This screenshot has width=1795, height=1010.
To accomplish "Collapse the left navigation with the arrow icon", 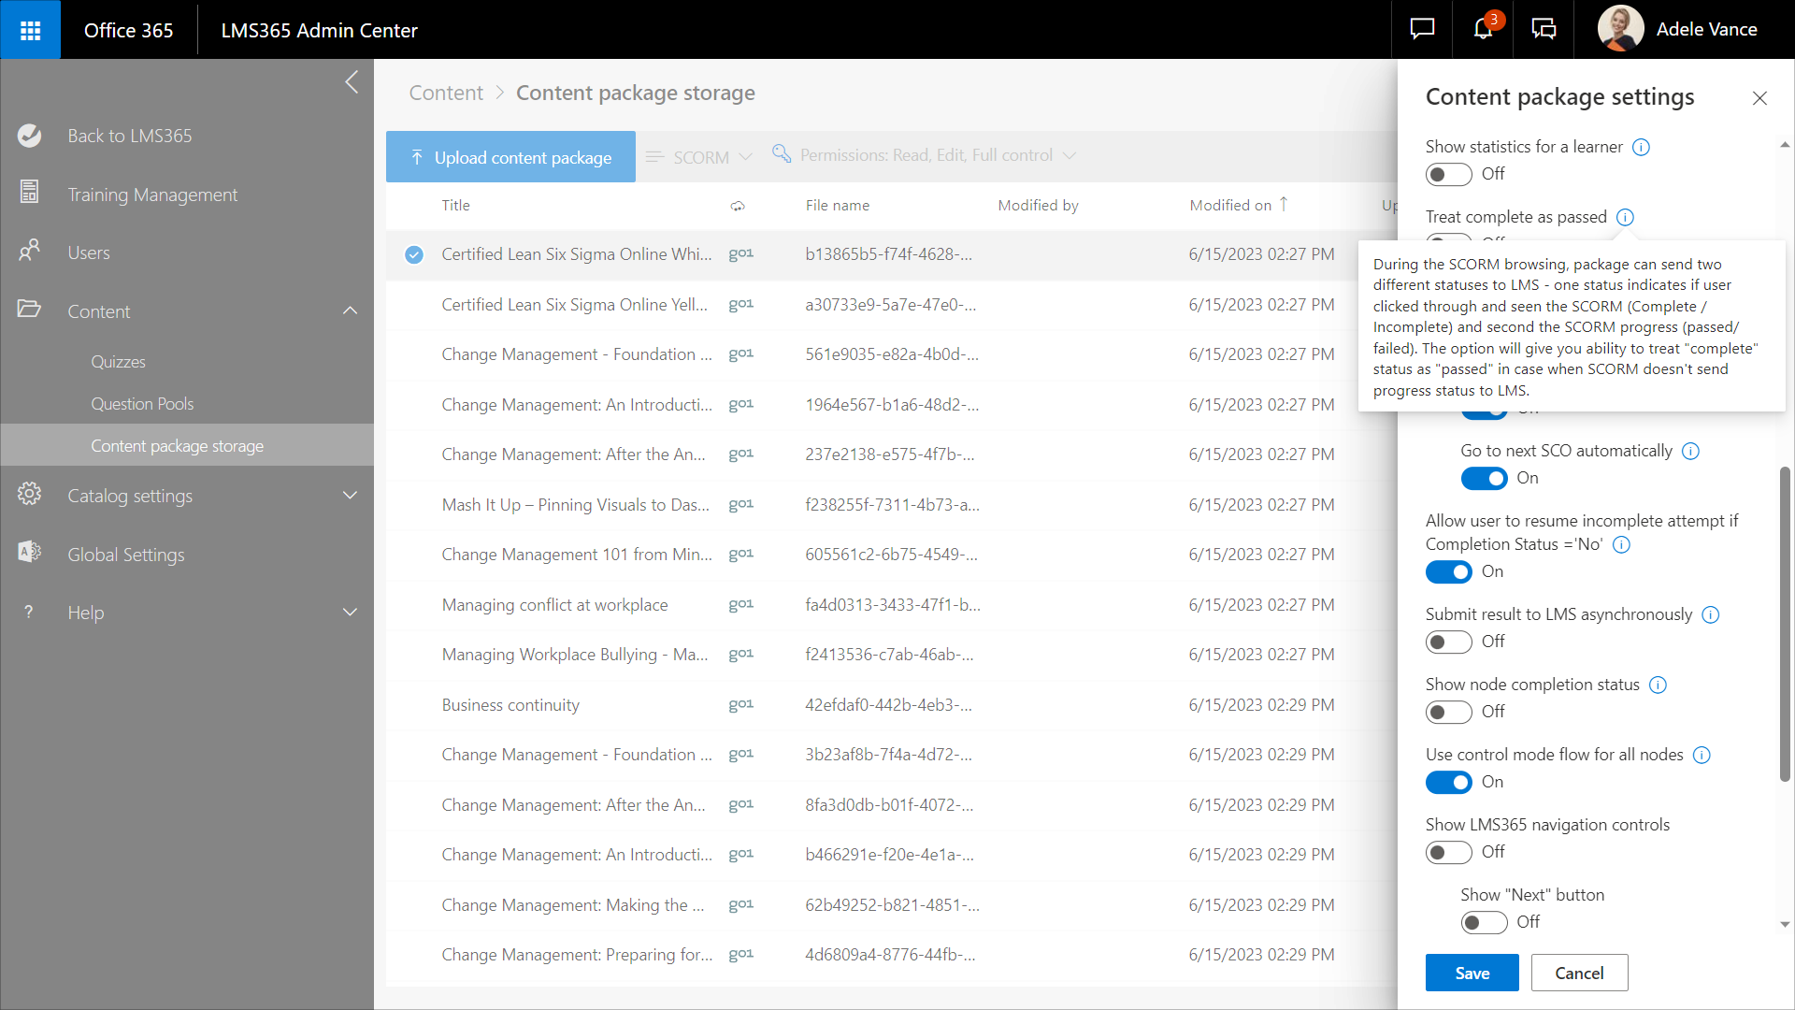I will 352,82.
